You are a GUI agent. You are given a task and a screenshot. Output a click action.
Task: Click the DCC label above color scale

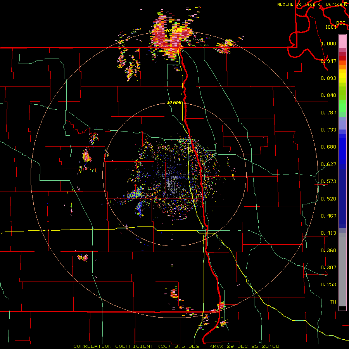click(340, 23)
